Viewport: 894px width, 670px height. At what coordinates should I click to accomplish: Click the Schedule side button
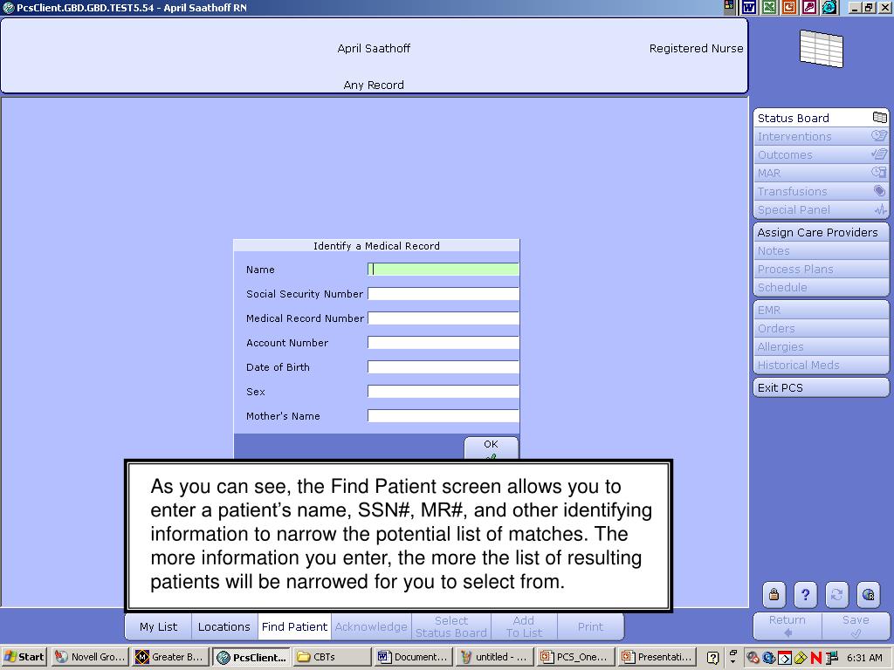point(821,287)
